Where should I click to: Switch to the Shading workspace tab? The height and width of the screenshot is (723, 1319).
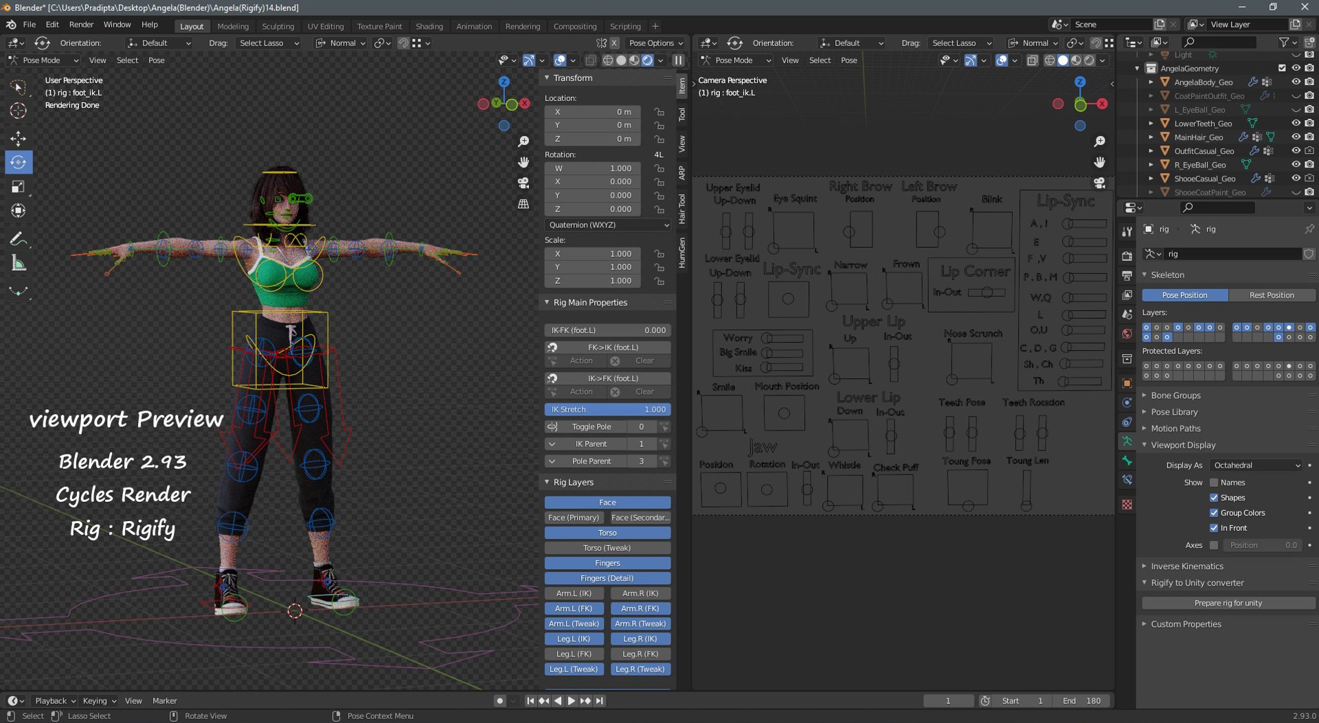pos(429,26)
